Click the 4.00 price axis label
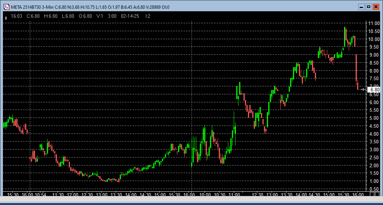 [374, 134]
